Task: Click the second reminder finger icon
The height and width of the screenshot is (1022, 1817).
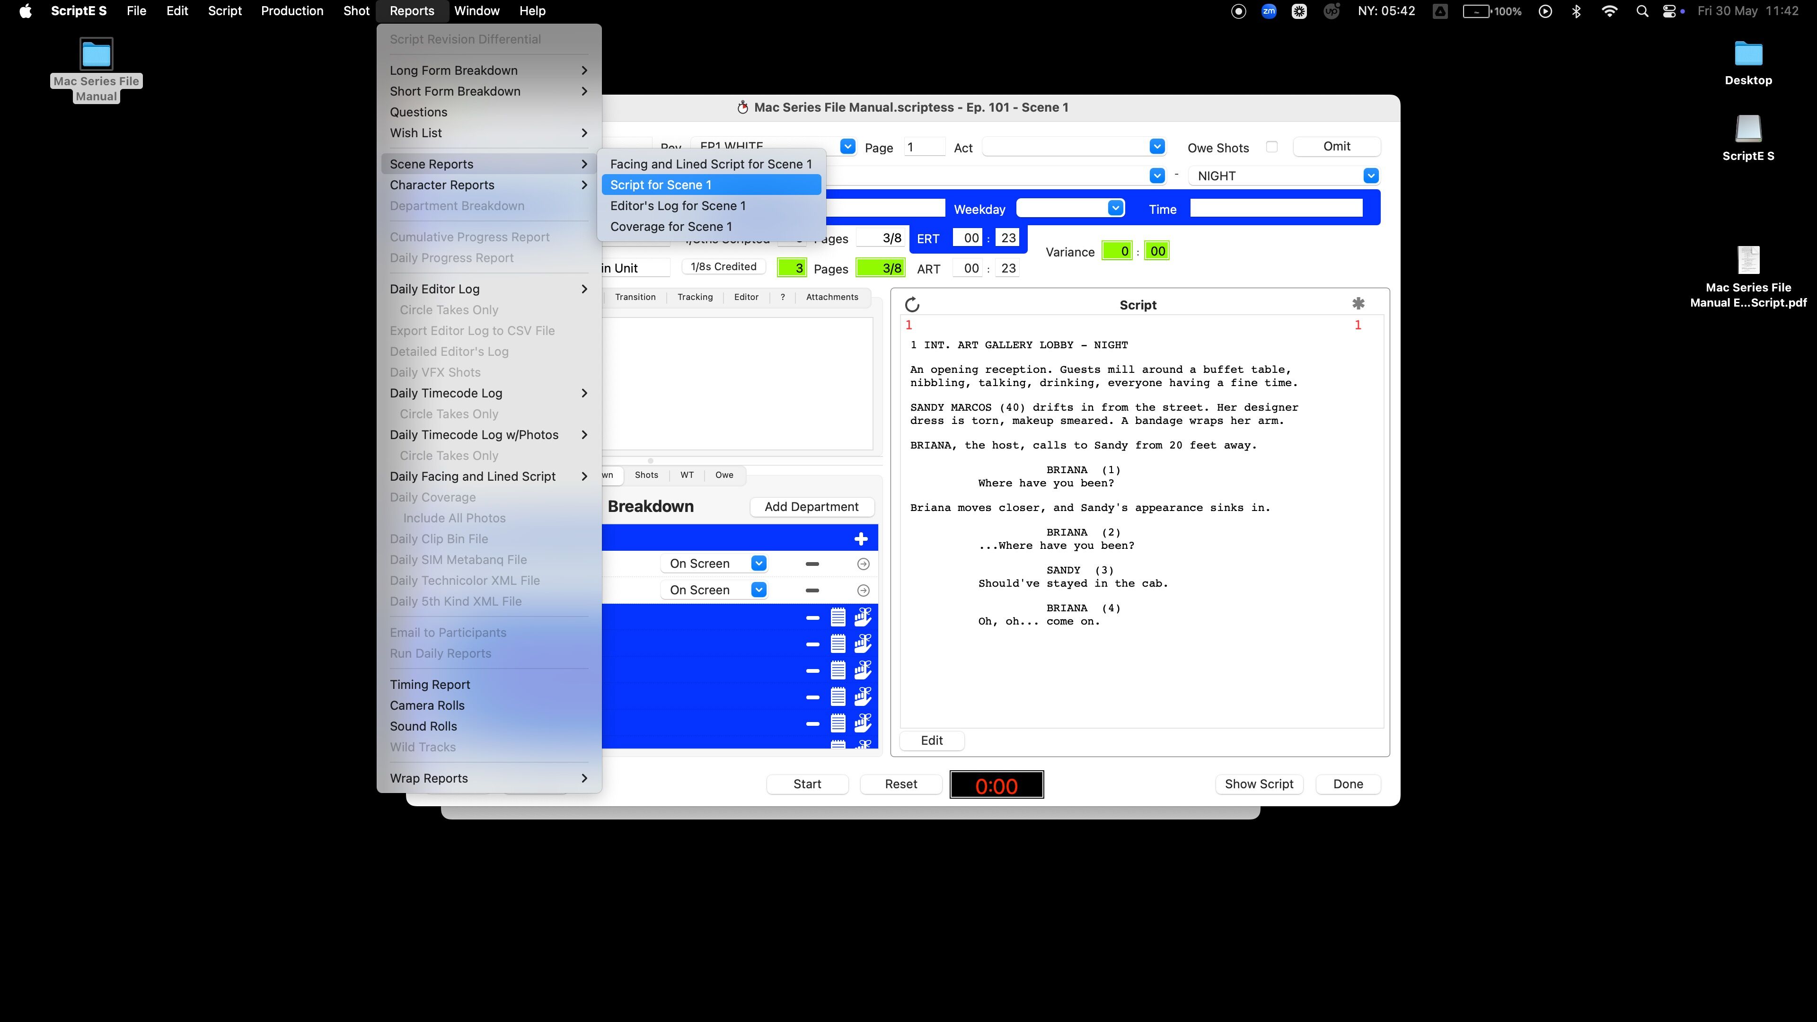Action: pos(863,643)
